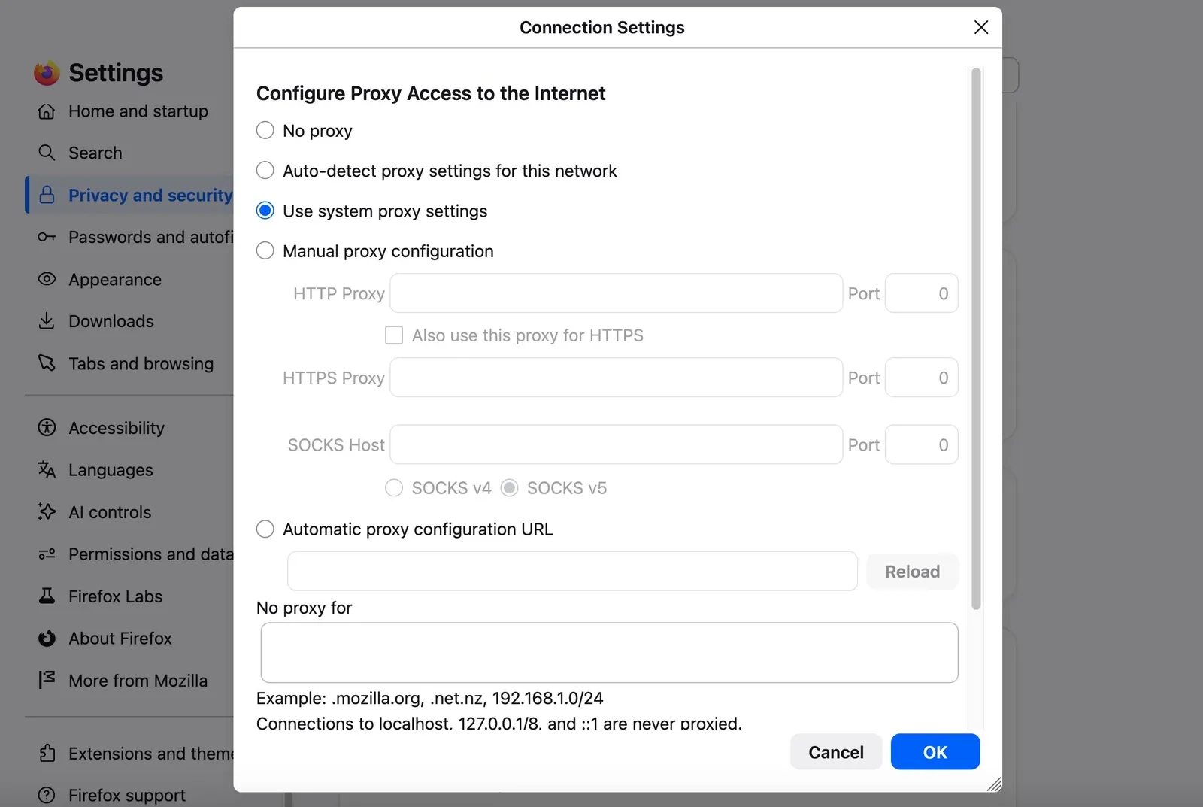Screen dimensions: 1203x807
Task: Select the SOCKS v4 radio button
Action: (394, 488)
